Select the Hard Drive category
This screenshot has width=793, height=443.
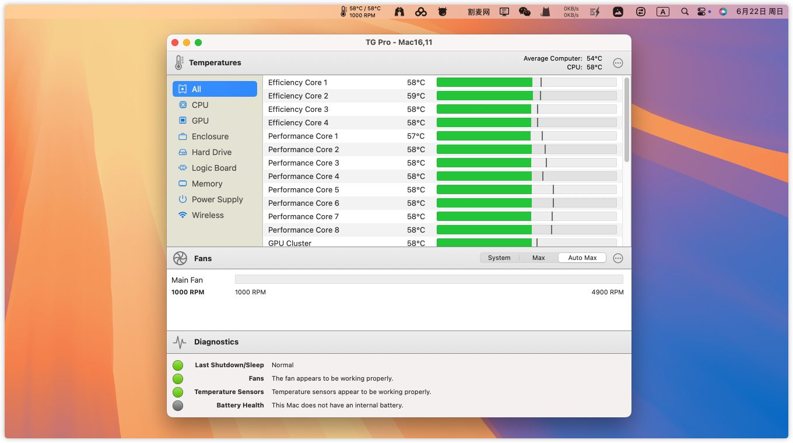click(215, 152)
